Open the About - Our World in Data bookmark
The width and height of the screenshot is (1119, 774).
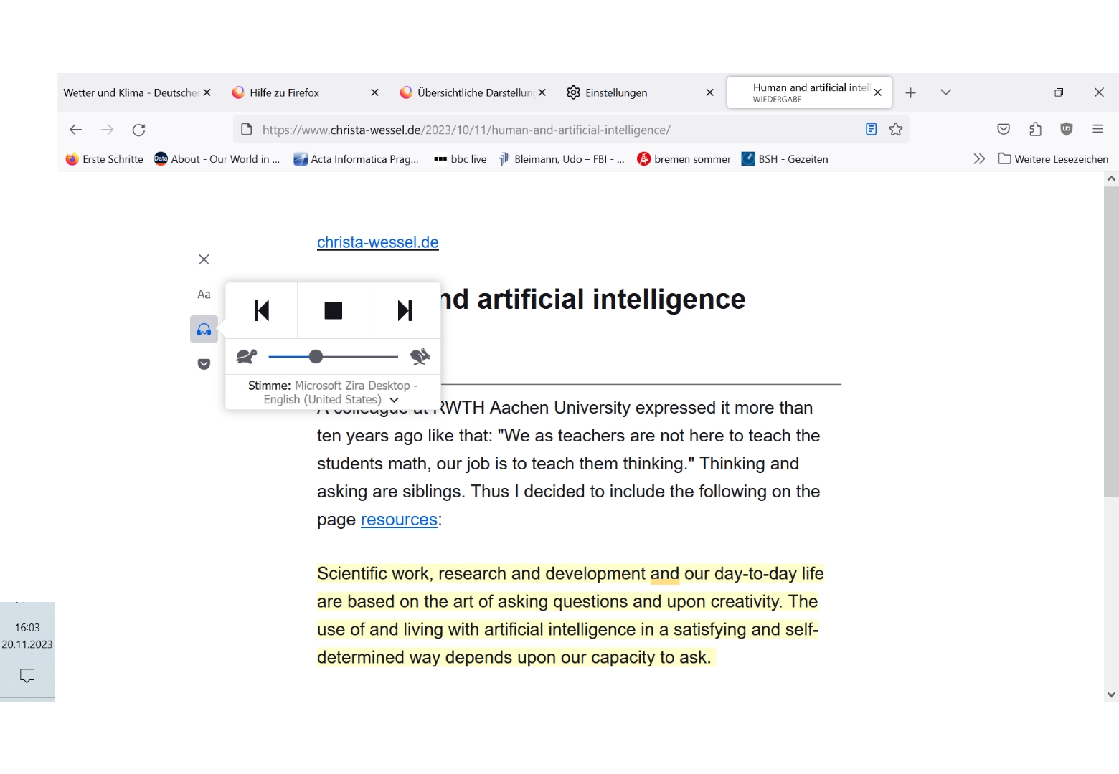coord(217,159)
